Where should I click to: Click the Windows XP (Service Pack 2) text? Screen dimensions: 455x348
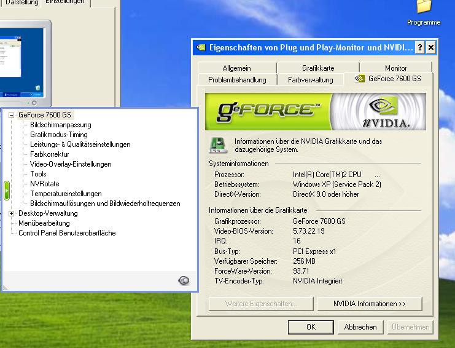tap(337, 184)
